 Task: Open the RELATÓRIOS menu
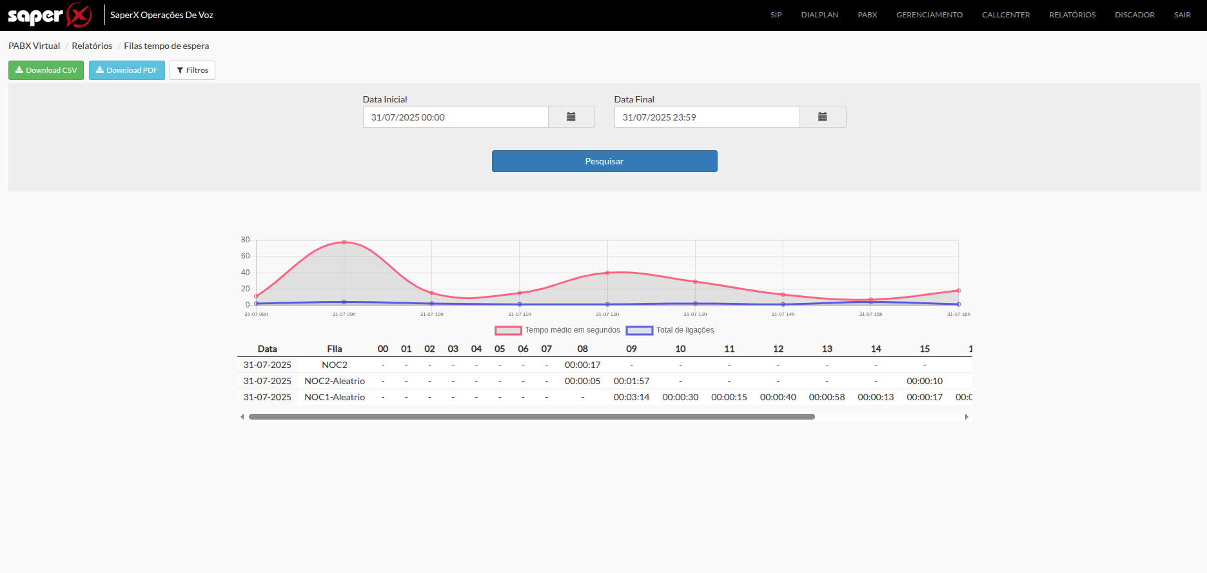tap(1072, 15)
